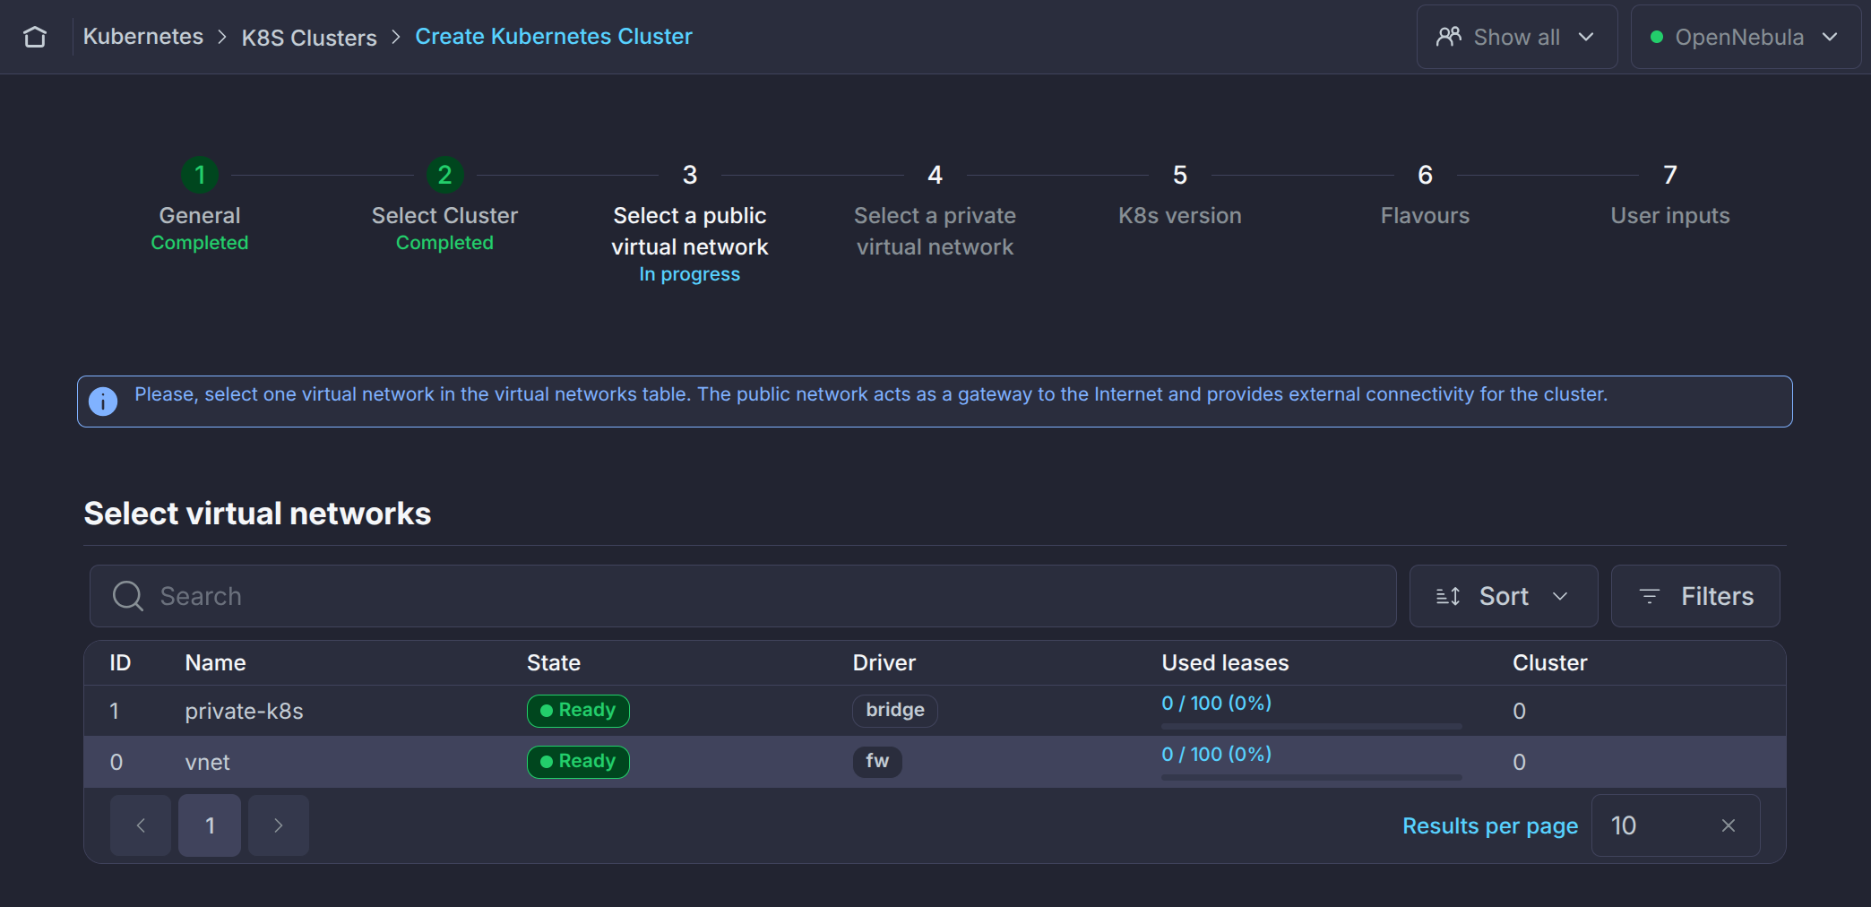Click the private-k8s used leases progress bar

pos(1312,726)
